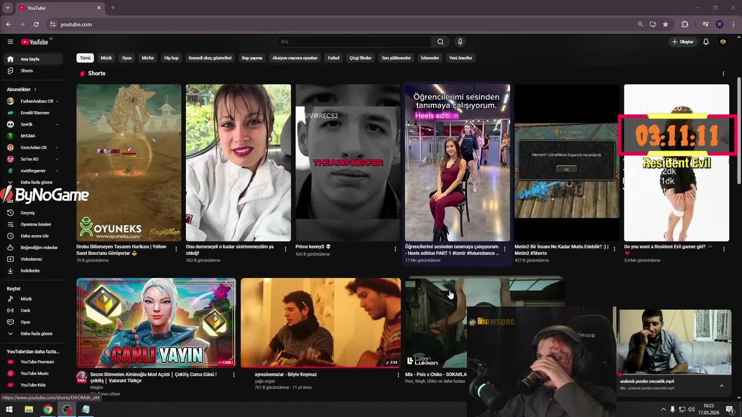Open the Resident Evil gamer girl short

(676, 163)
